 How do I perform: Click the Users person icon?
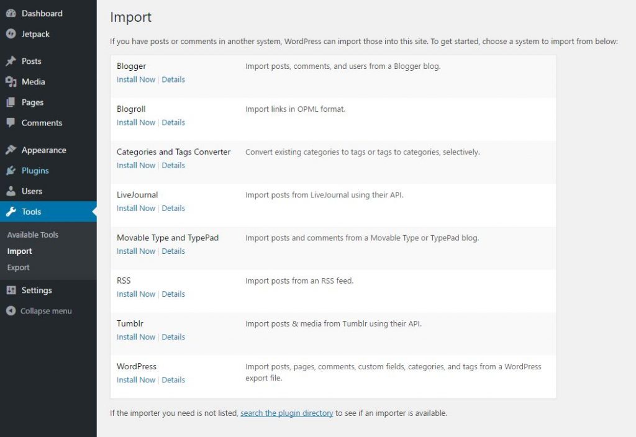pyautogui.click(x=11, y=191)
